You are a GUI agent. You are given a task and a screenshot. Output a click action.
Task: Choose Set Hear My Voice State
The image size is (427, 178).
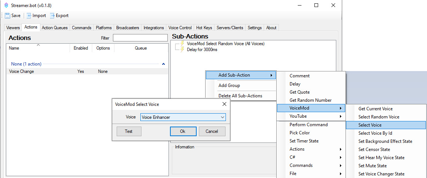point(386,158)
